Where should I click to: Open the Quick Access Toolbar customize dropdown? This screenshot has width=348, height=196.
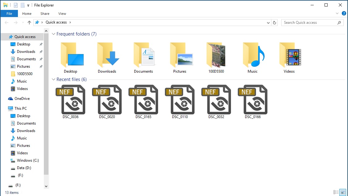coord(28,5)
